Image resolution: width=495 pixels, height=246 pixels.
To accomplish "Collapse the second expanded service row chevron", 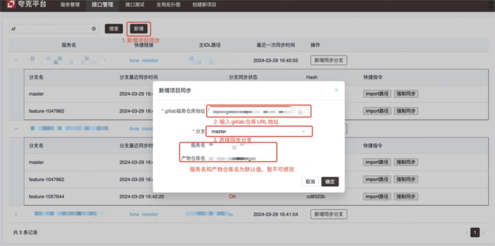I will (x=16, y=129).
